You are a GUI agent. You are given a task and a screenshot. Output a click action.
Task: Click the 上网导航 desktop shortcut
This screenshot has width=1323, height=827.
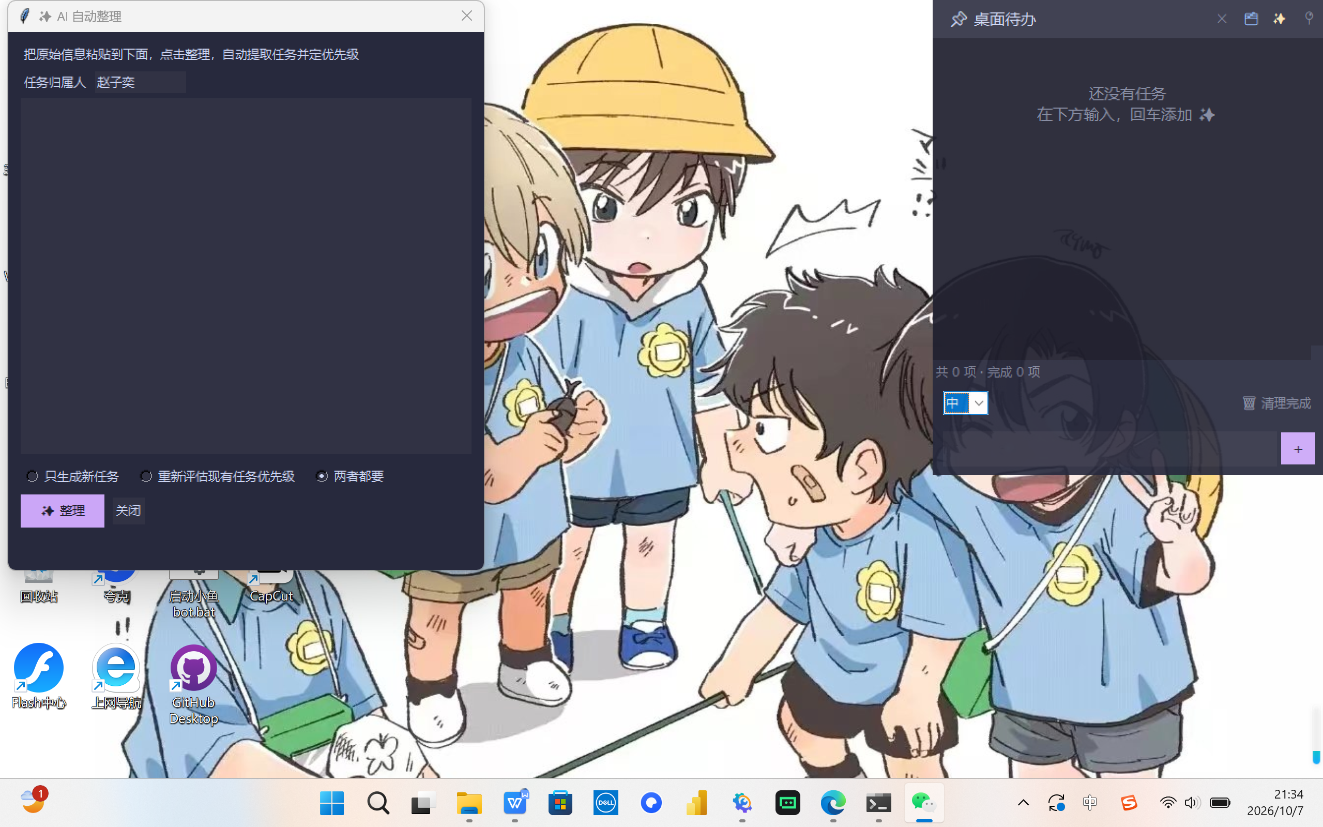[x=116, y=676]
